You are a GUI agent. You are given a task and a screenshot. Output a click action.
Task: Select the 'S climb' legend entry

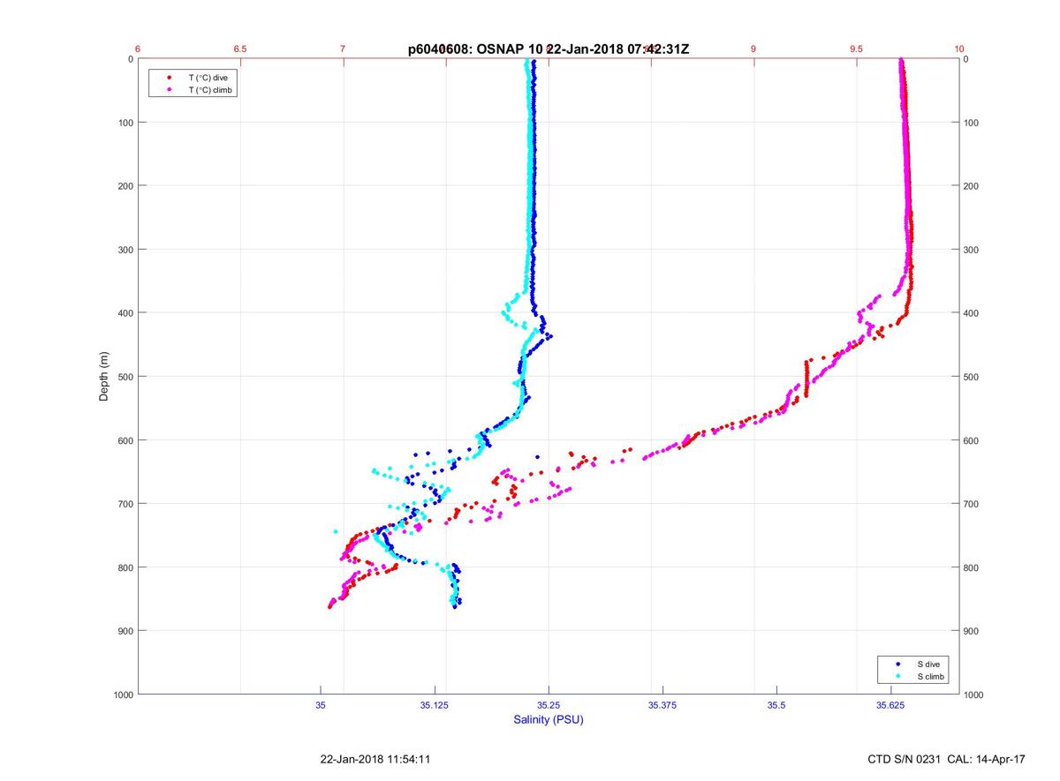931,676
